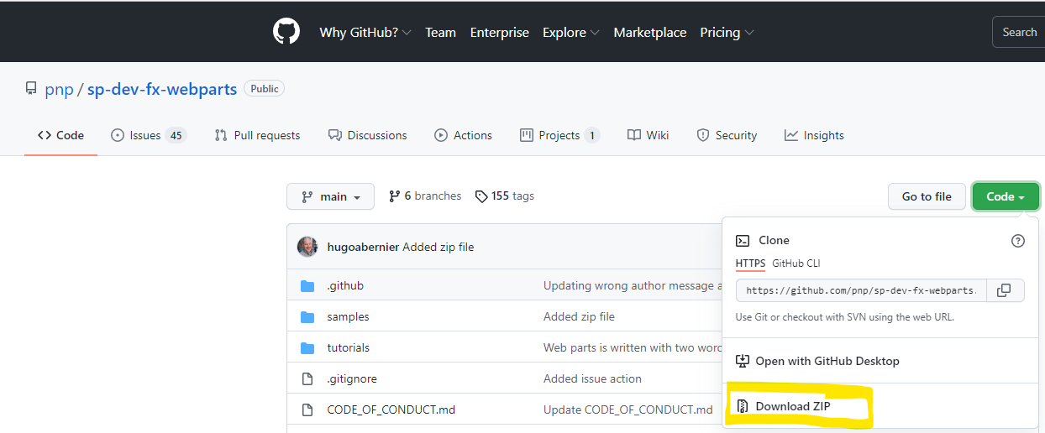Image resolution: width=1045 pixels, height=433 pixels.
Task: Click the GitHub Desktop icon in dropdown
Action: [743, 361]
